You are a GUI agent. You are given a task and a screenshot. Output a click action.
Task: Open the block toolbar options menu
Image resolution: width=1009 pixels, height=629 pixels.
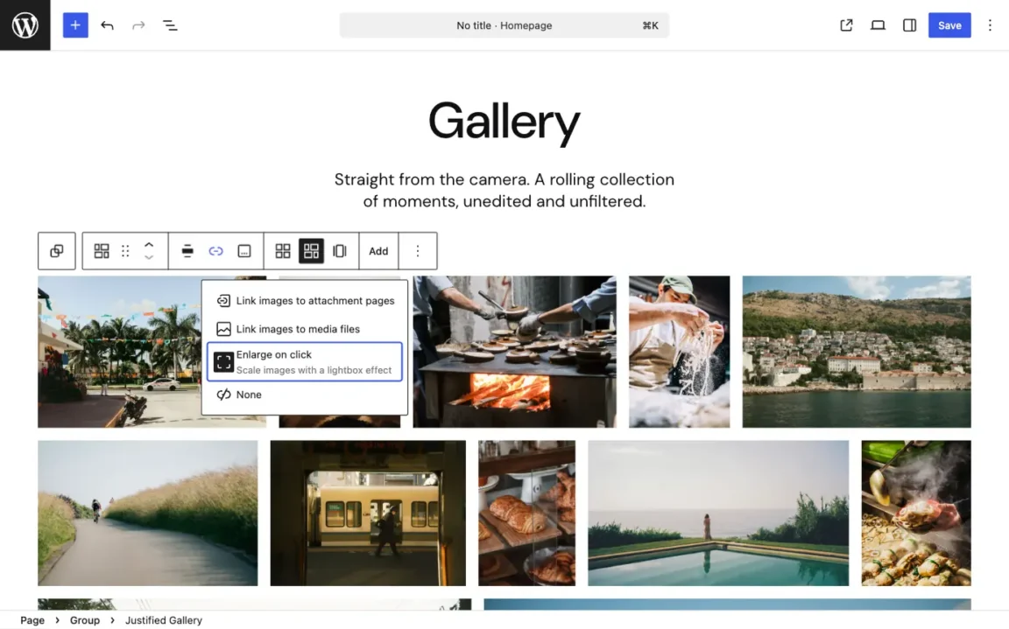point(418,250)
